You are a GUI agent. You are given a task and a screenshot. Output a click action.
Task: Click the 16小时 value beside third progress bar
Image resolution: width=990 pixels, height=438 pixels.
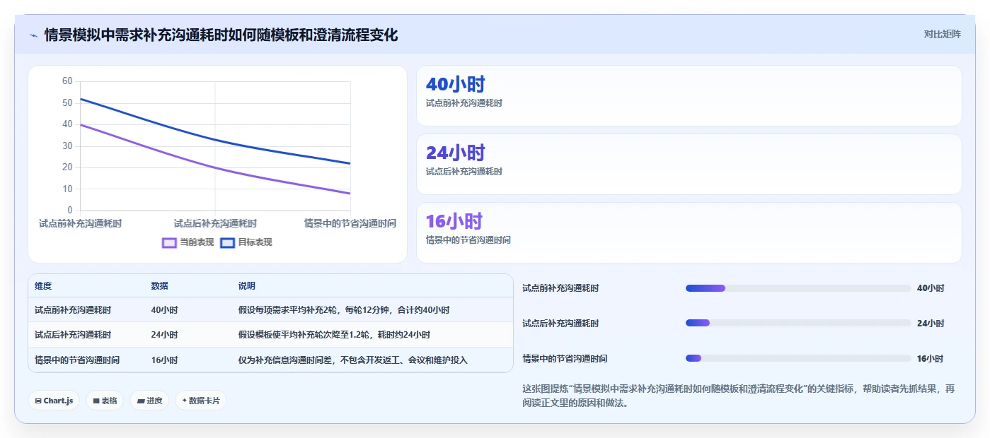(x=930, y=359)
